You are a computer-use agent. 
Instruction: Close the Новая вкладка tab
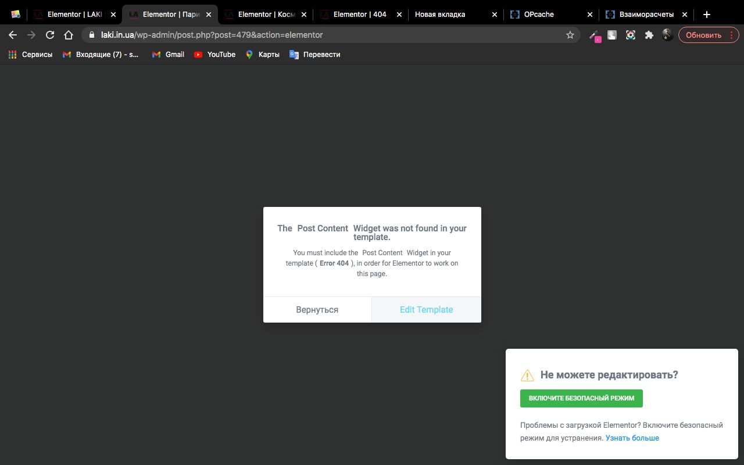pos(494,15)
